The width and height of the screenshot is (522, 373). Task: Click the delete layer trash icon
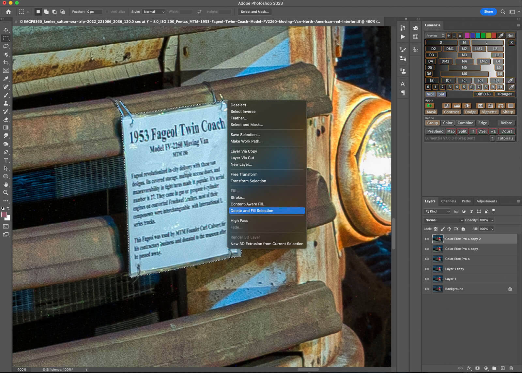pos(511,368)
